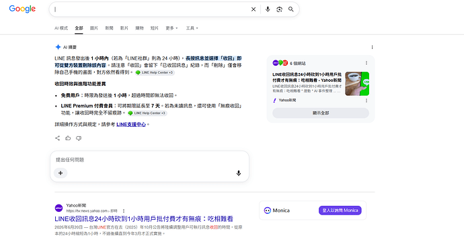This screenshot has width=464, height=244.
Task: Open Yahoo新聞 source card title
Action: pos(307,77)
